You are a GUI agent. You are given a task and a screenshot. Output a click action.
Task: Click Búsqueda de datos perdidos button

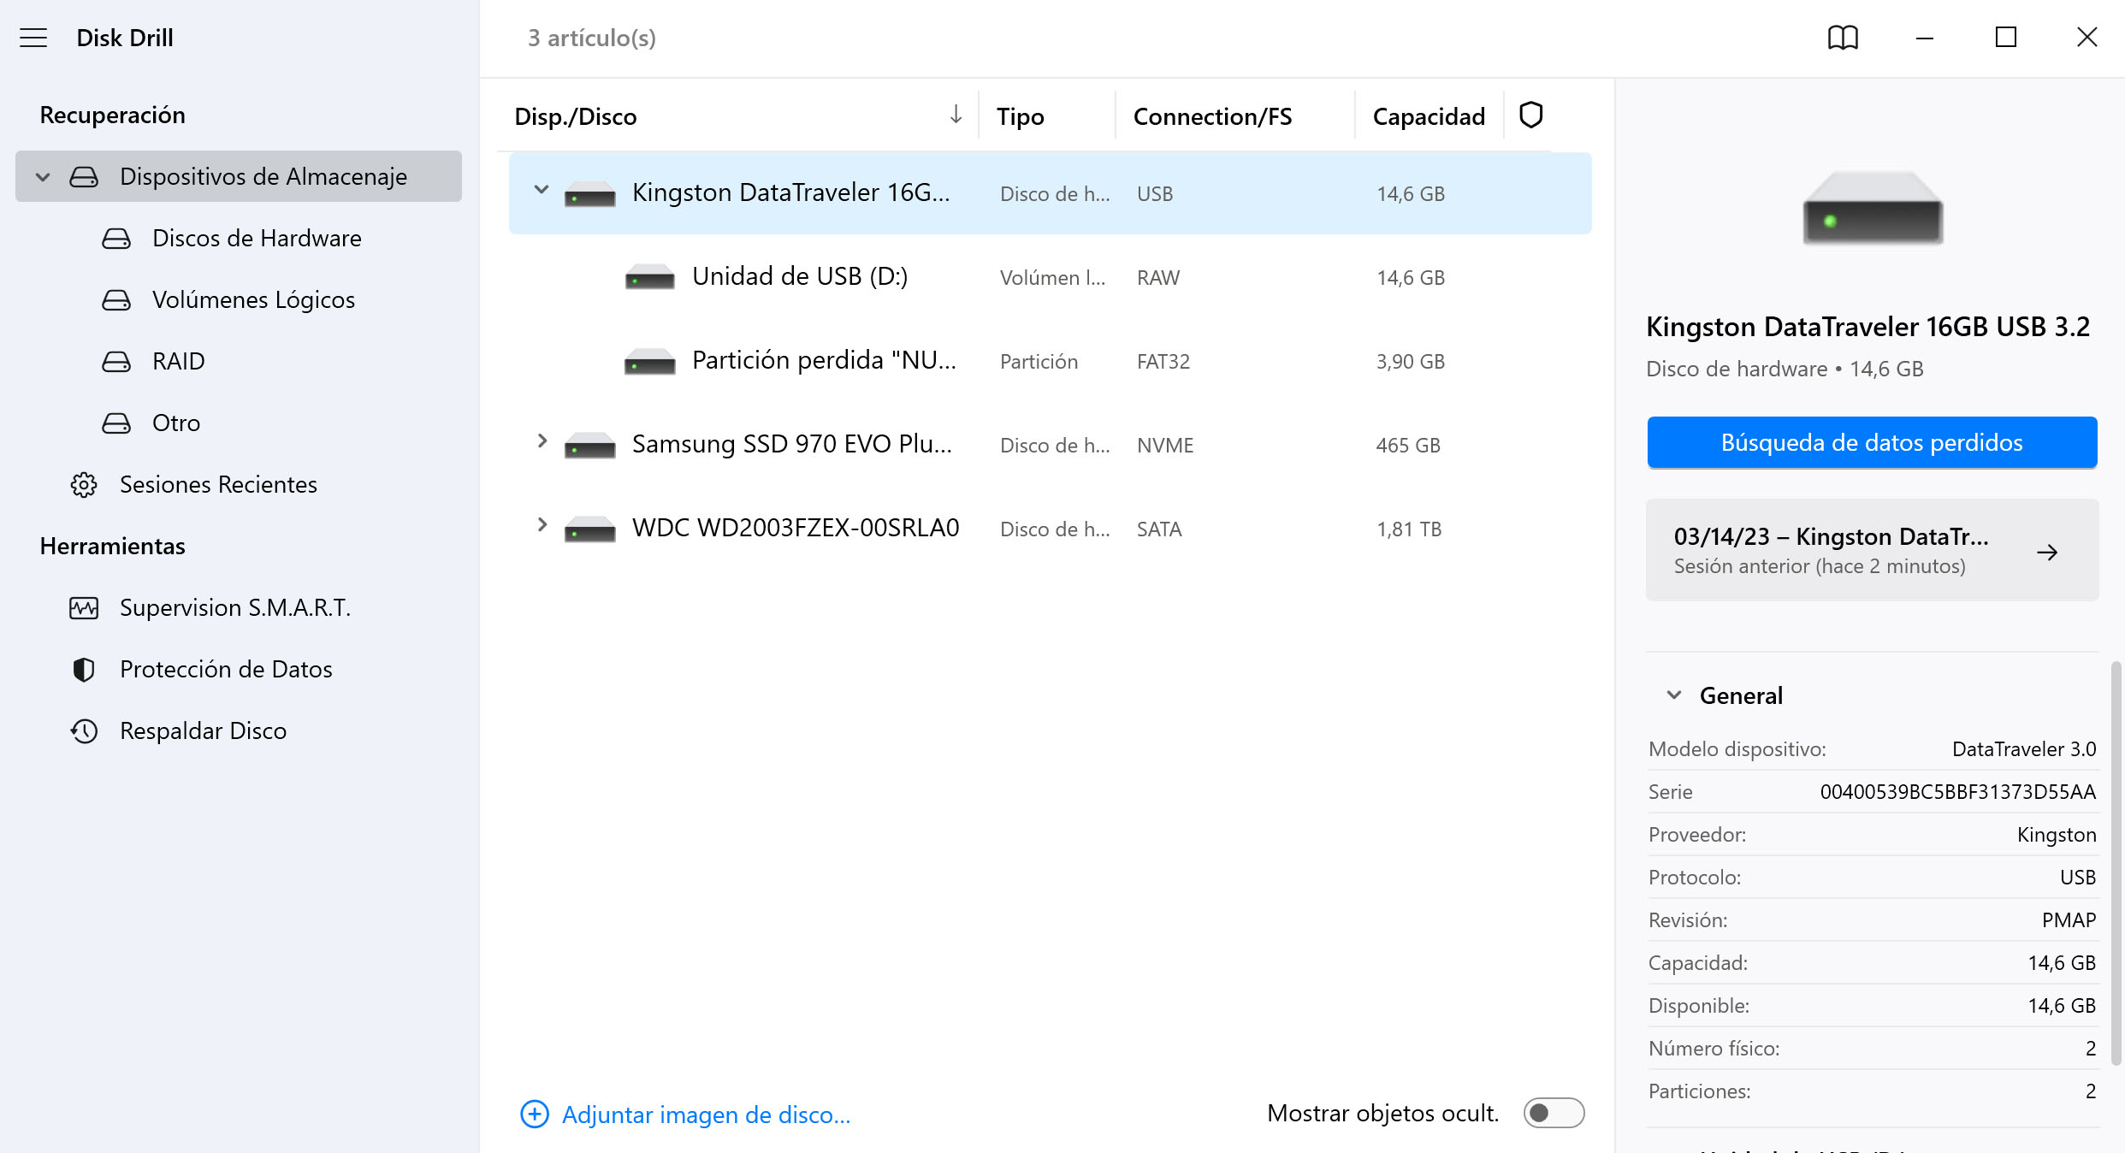(1872, 443)
